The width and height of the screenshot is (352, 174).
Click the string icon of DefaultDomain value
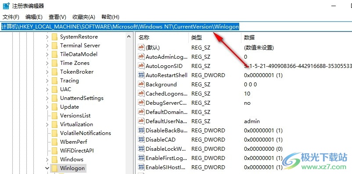click(x=141, y=111)
